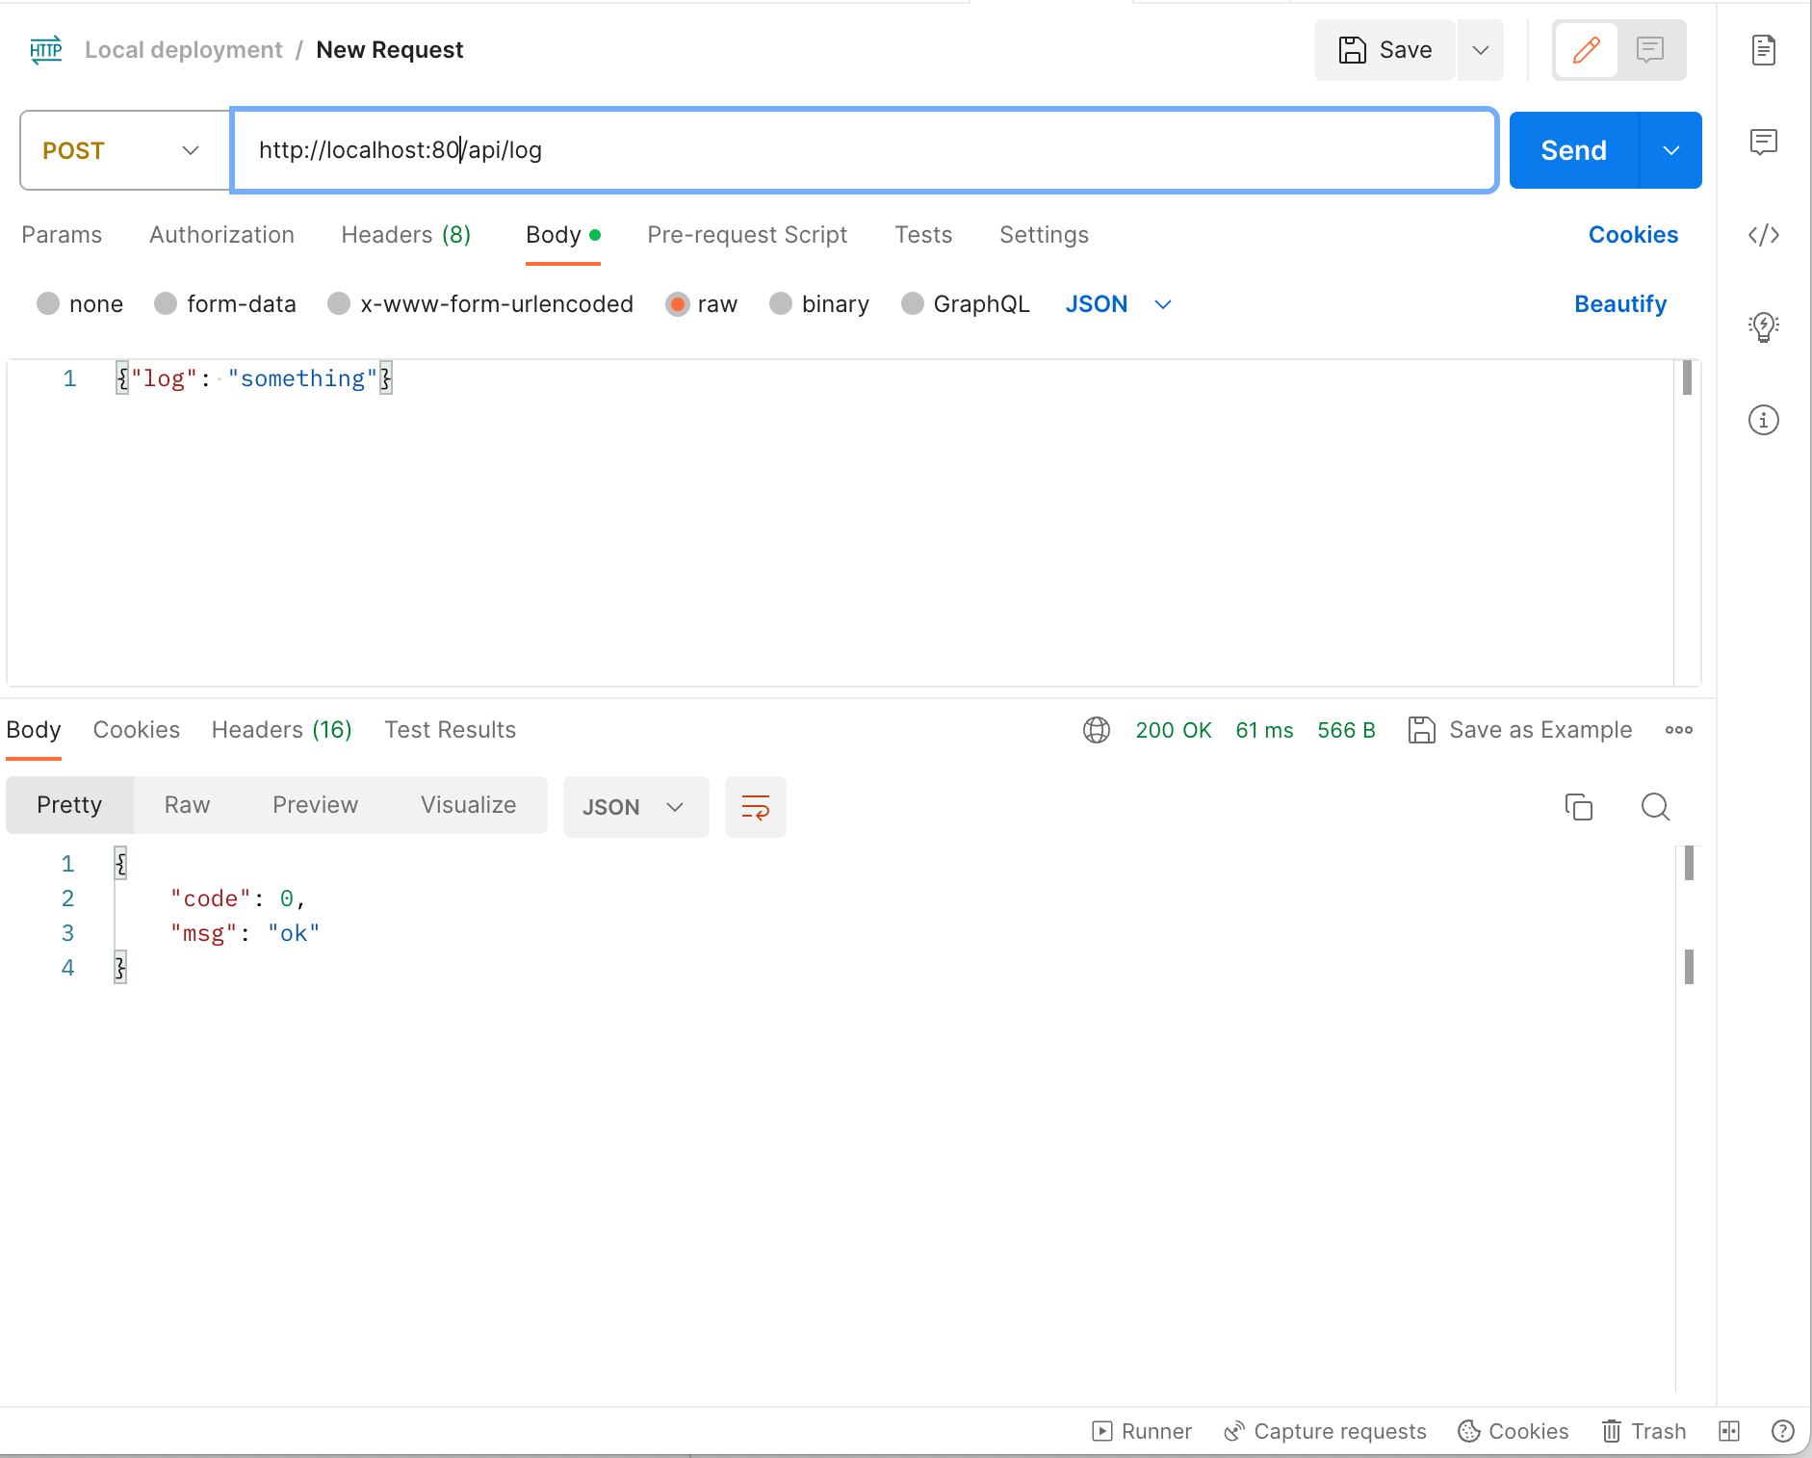1812x1458 pixels.
Task: Open request Info icon in sidebar
Action: click(x=1764, y=420)
